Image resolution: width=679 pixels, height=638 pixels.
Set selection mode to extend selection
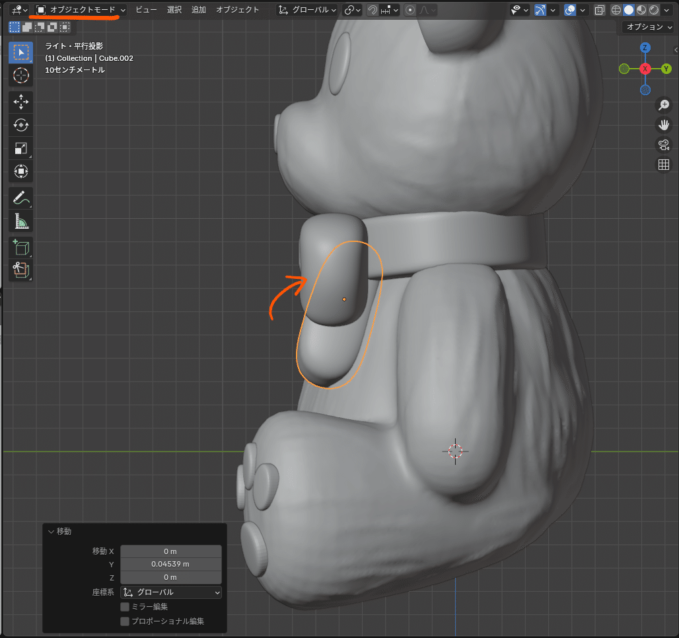pyautogui.click(x=27, y=27)
